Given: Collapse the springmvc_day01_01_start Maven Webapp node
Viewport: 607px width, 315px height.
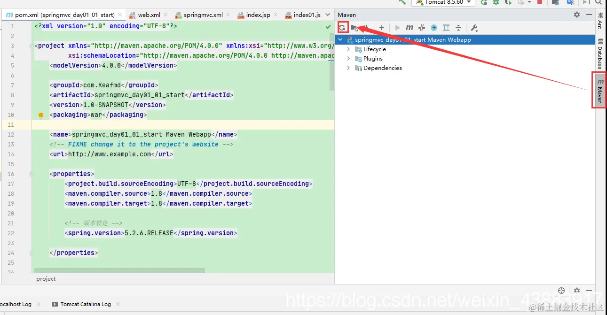Looking at the screenshot, I should (x=340, y=40).
